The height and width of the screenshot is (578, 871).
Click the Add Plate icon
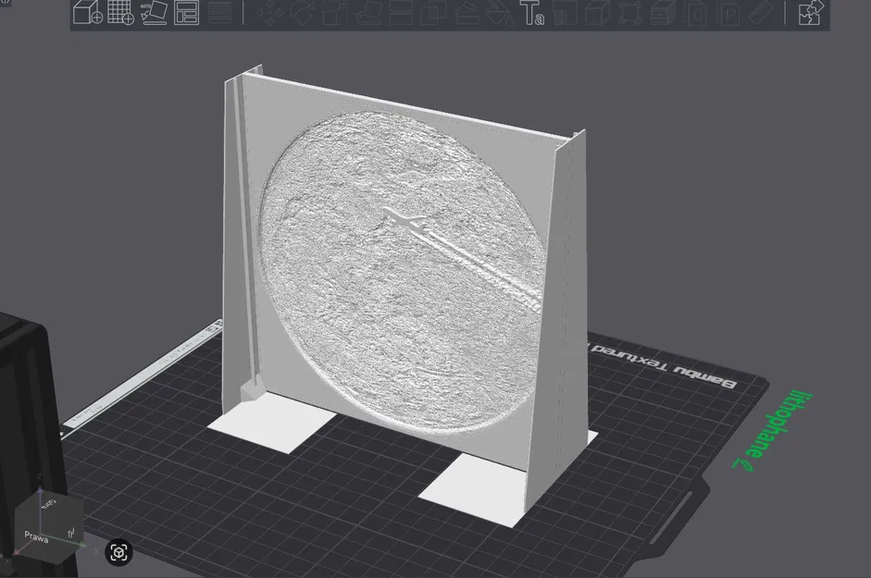coord(119,13)
